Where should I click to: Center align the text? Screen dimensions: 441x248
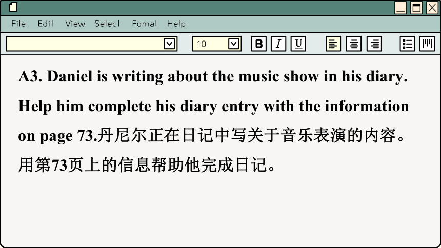(x=354, y=44)
